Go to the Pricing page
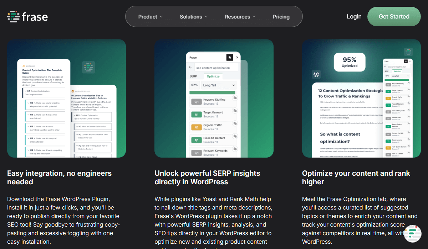Screen dimensions: 428x249 281,17
